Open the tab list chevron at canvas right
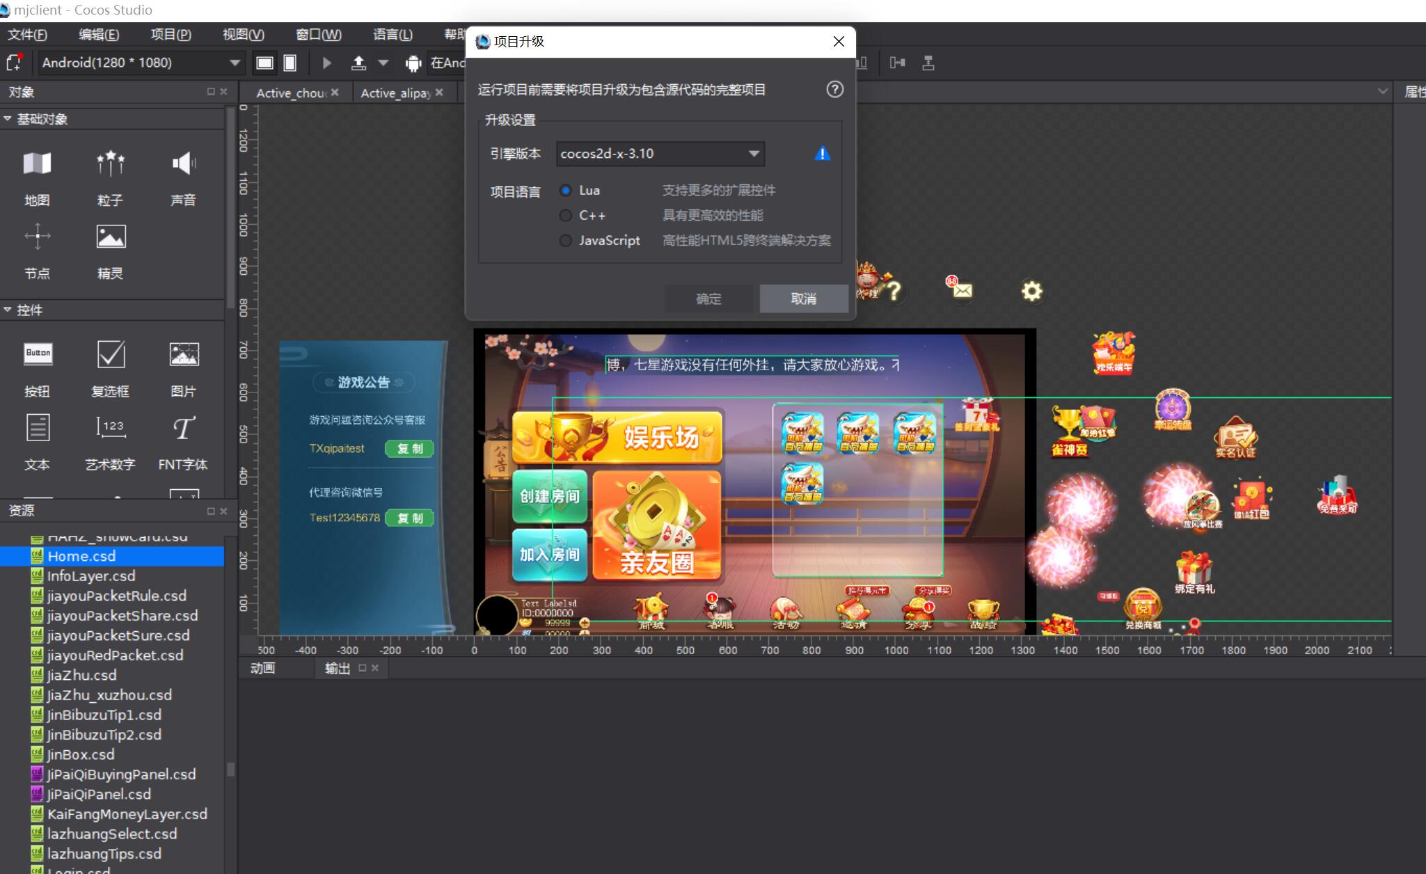The image size is (1426, 874). [1382, 92]
